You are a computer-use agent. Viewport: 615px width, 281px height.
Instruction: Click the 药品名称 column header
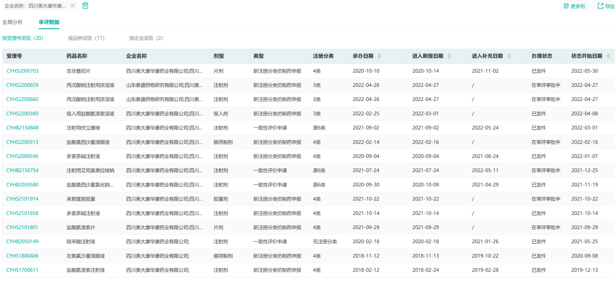(x=77, y=56)
